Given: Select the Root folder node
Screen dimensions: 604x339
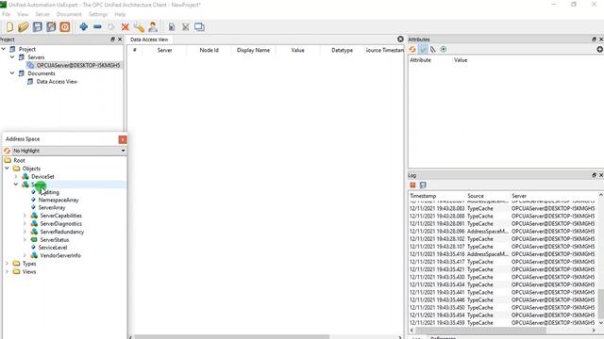Looking at the screenshot, I should point(19,160).
